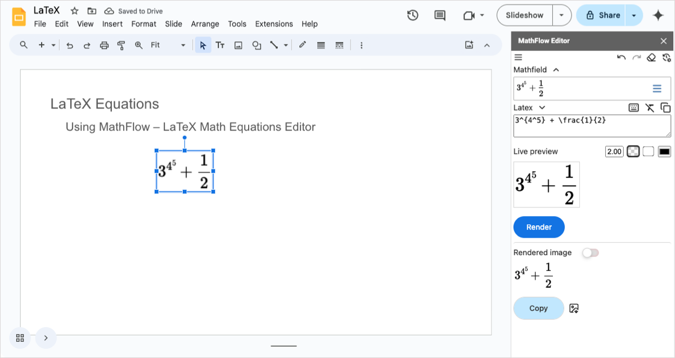Open the Mathfield blue menu icon
This screenshot has height=358, width=675.
tap(656, 88)
